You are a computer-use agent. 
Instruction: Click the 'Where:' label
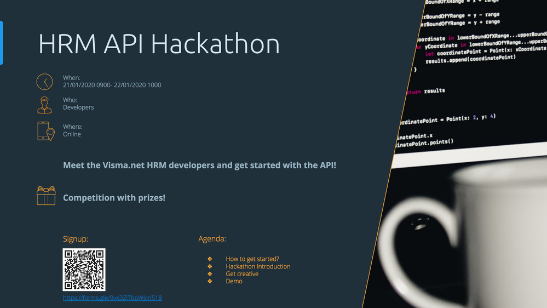[73, 127]
